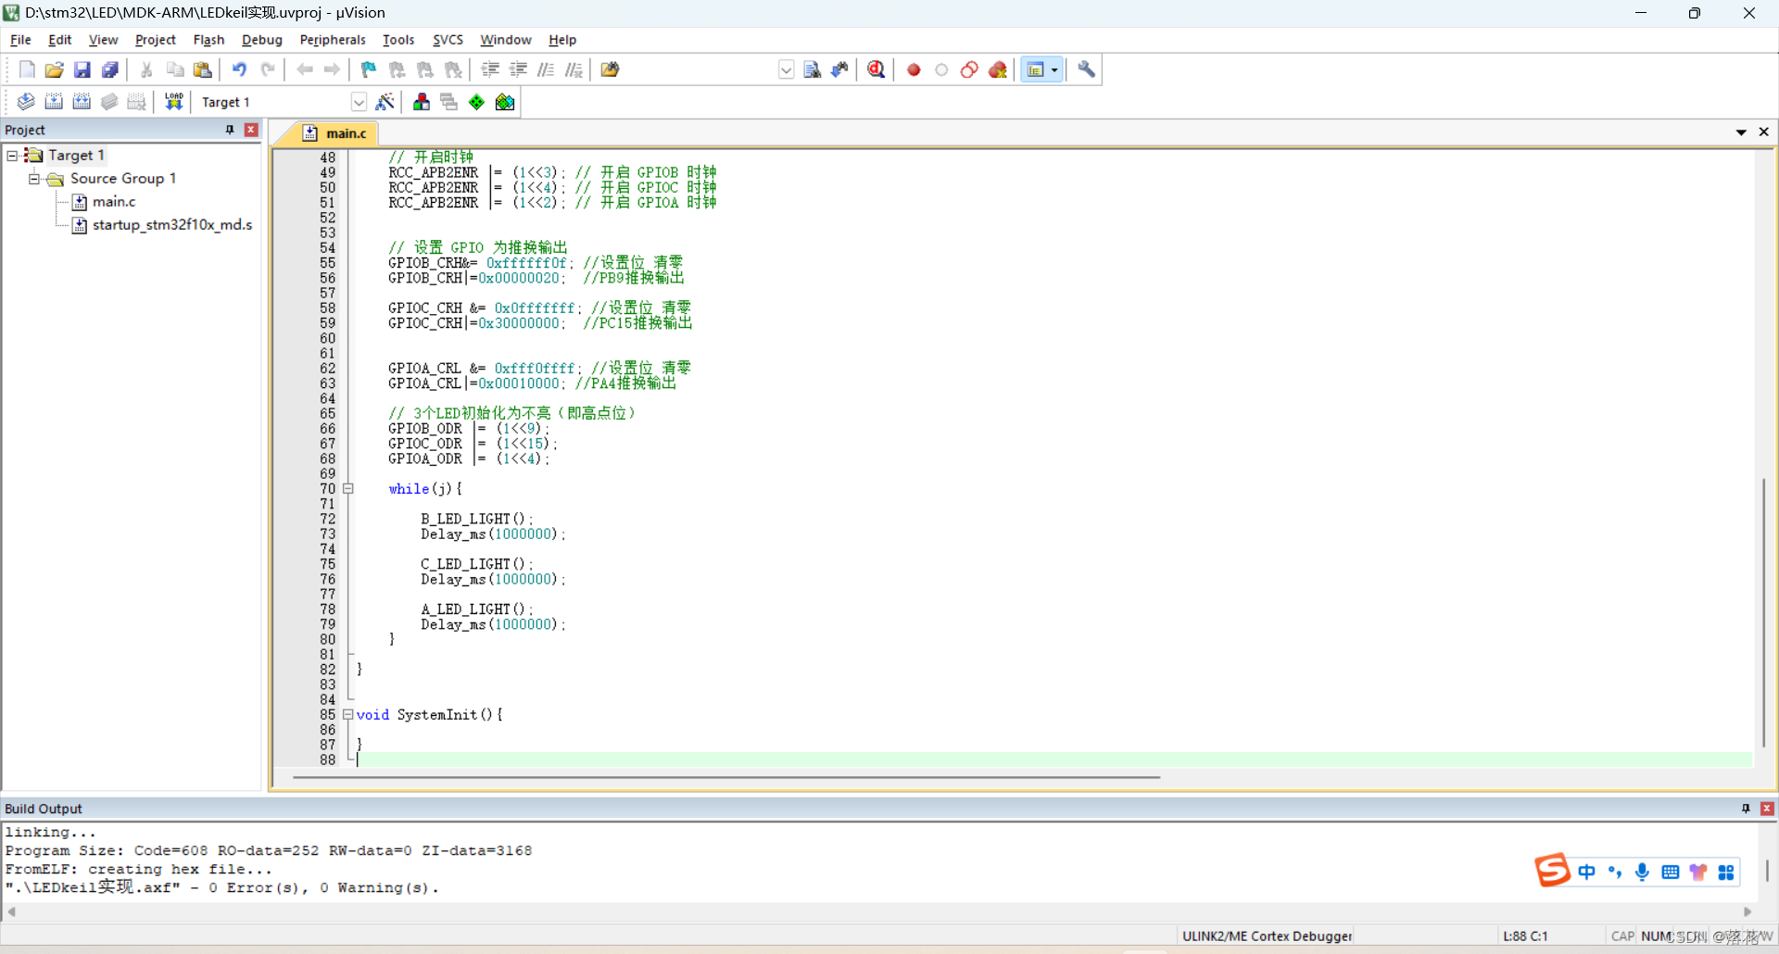Switch to the main.c editor tab
This screenshot has height=954, width=1779.
tap(335, 133)
